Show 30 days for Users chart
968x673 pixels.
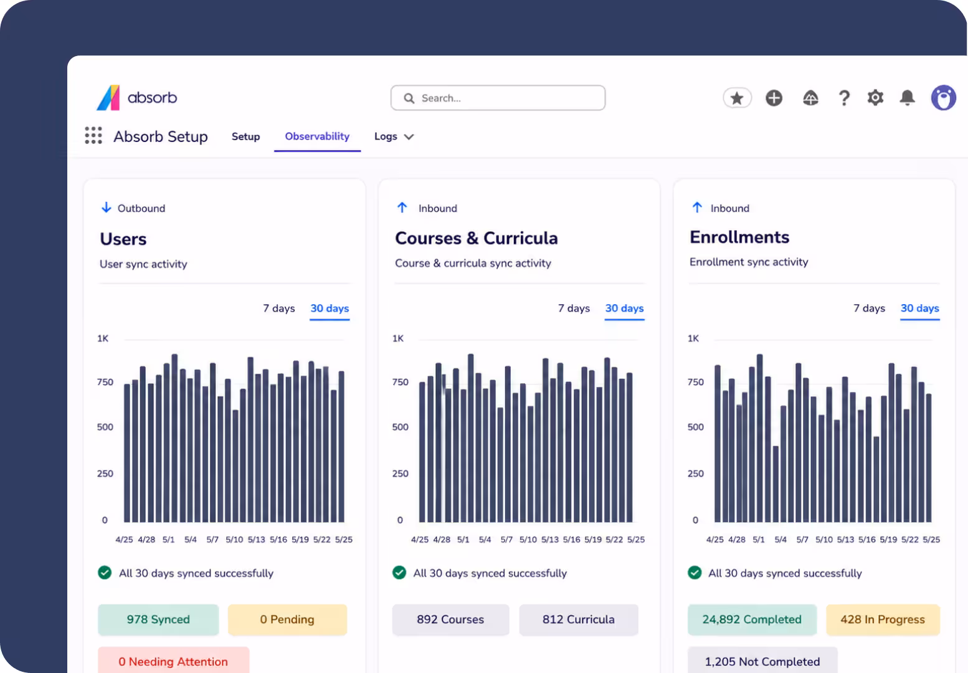pos(330,308)
